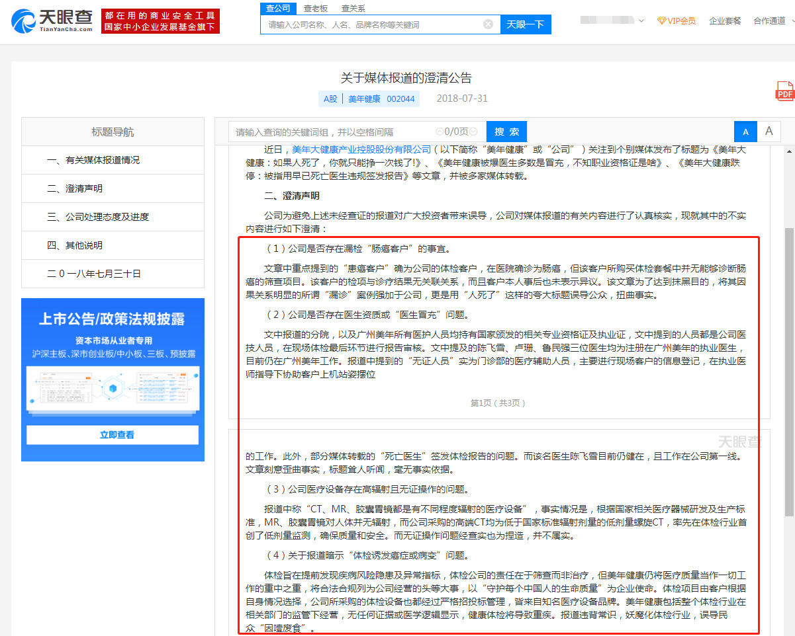Click the 上市公告/政策法规披露 ad heading

pyautogui.click(x=112, y=319)
